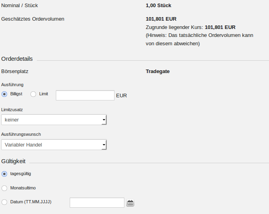Screen dimensions: 269x214
Task: Expand the Ausführungswunsch Variabler Handel dropdown
Action: [54, 145]
